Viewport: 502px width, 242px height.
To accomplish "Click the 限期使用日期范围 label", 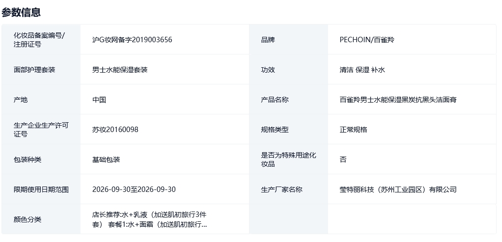I will (x=41, y=189).
